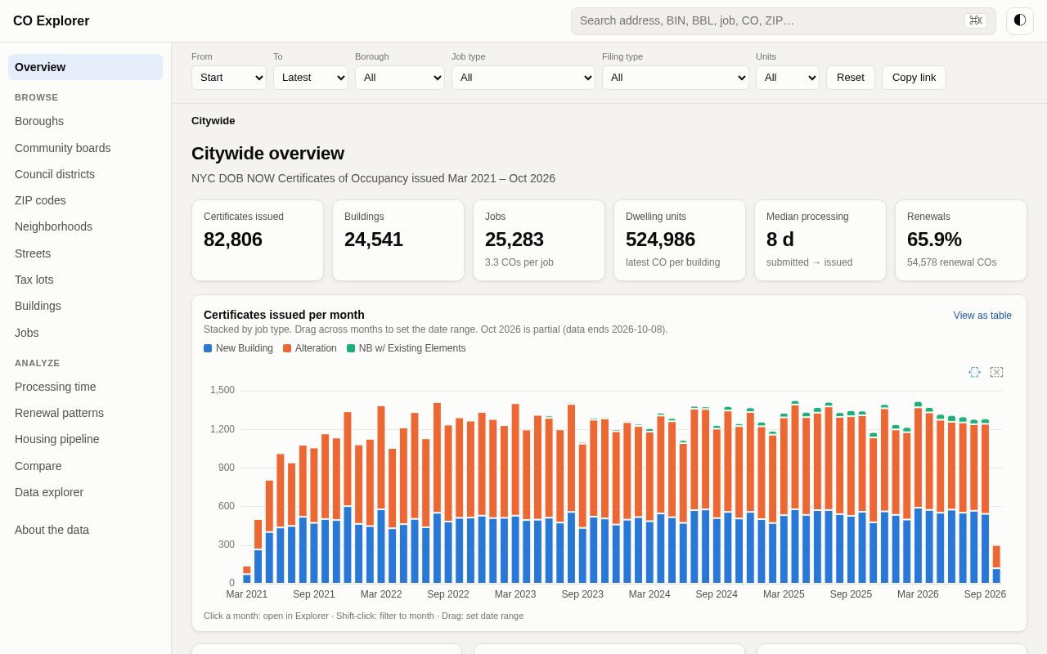The height and width of the screenshot is (654, 1047).
Task: Click the Certificates issued value 82,806
Action: pos(233,240)
